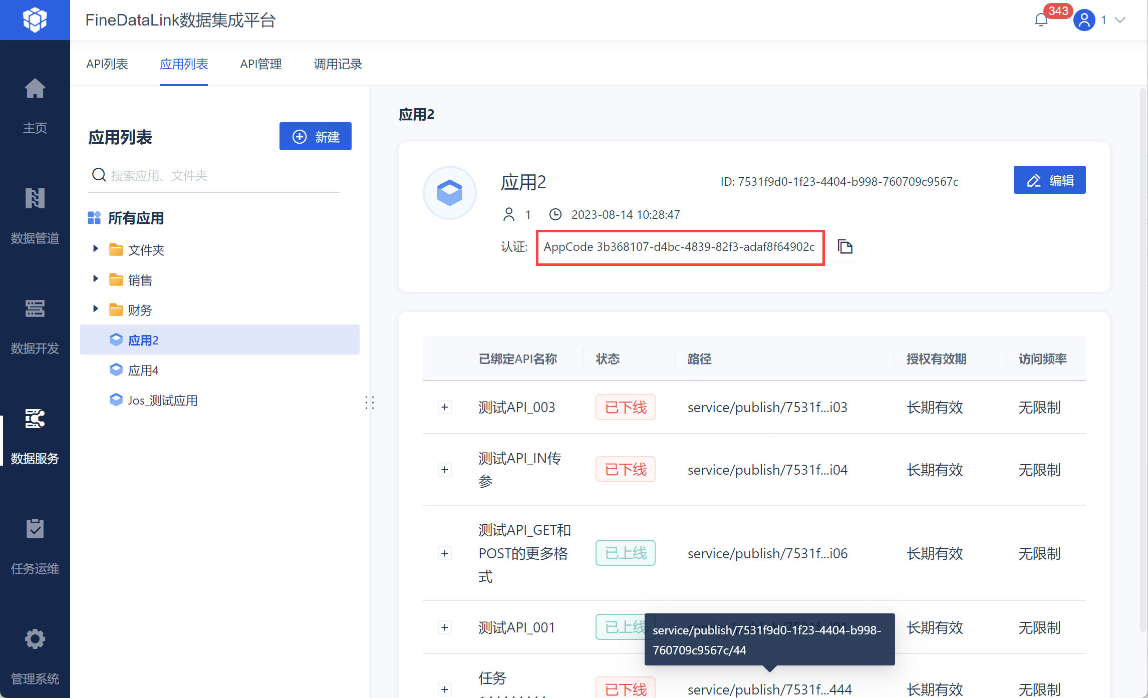Click the user avatar icon
The width and height of the screenshot is (1148, 698).
coord(1084,20)
